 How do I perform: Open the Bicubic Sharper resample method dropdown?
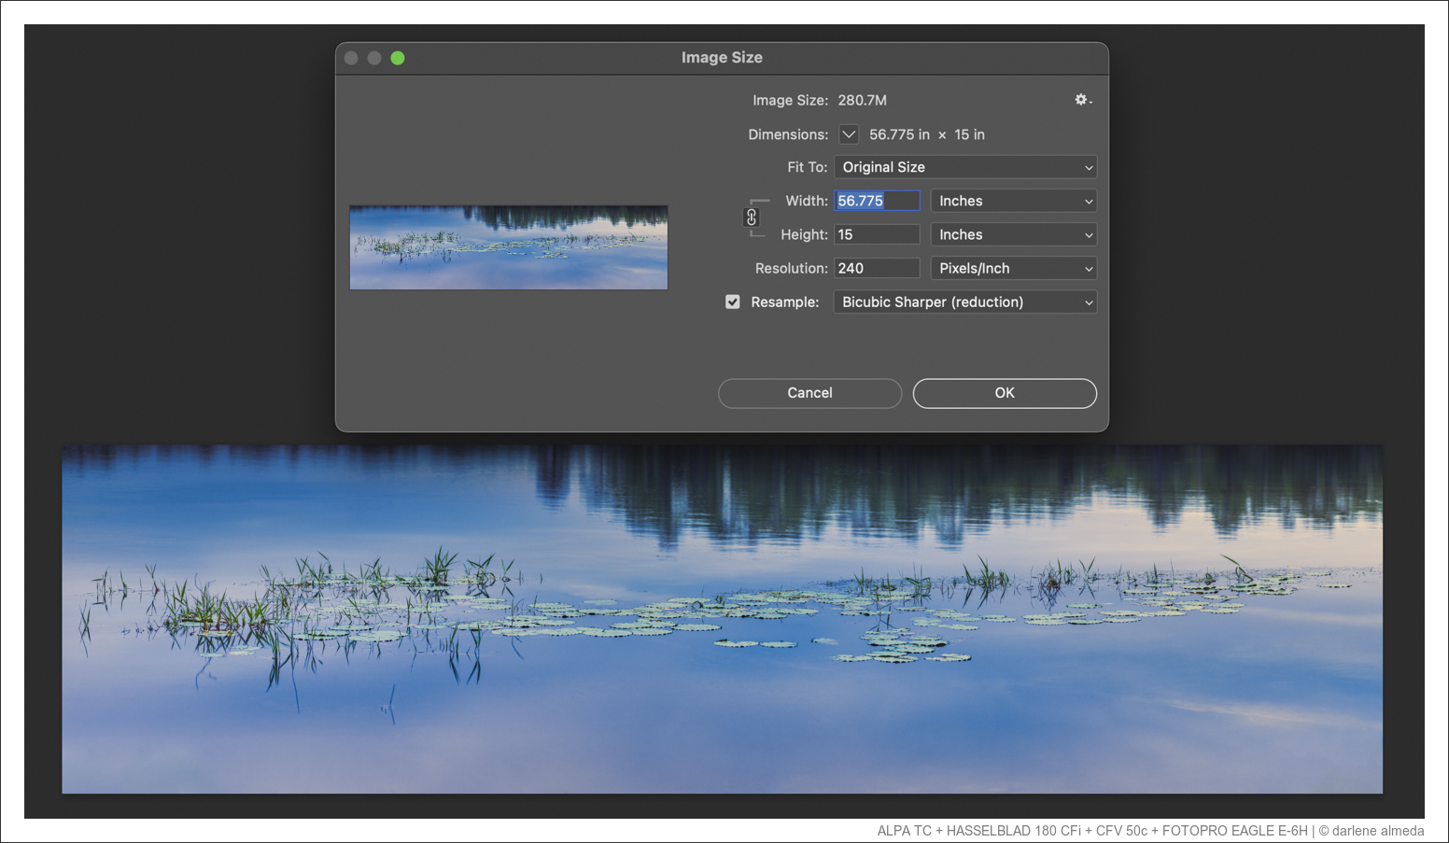click(x=965, y=302)
